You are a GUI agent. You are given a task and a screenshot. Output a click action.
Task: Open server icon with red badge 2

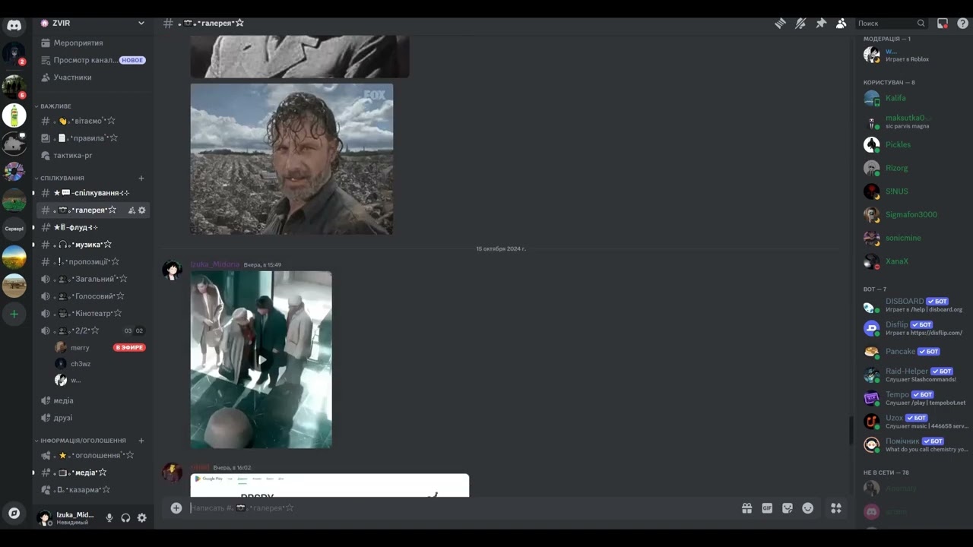coord(14,53)
